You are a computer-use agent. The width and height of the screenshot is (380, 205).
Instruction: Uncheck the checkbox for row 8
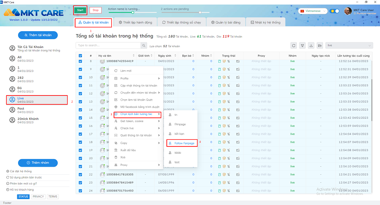click(81, 61)
